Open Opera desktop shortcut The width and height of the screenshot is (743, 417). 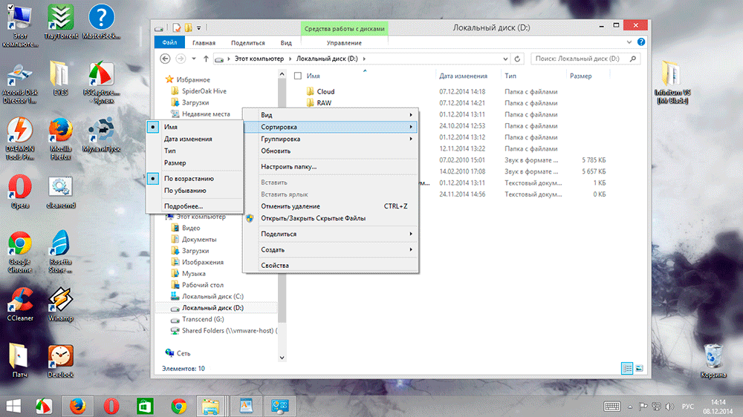[x=20, y=191]
